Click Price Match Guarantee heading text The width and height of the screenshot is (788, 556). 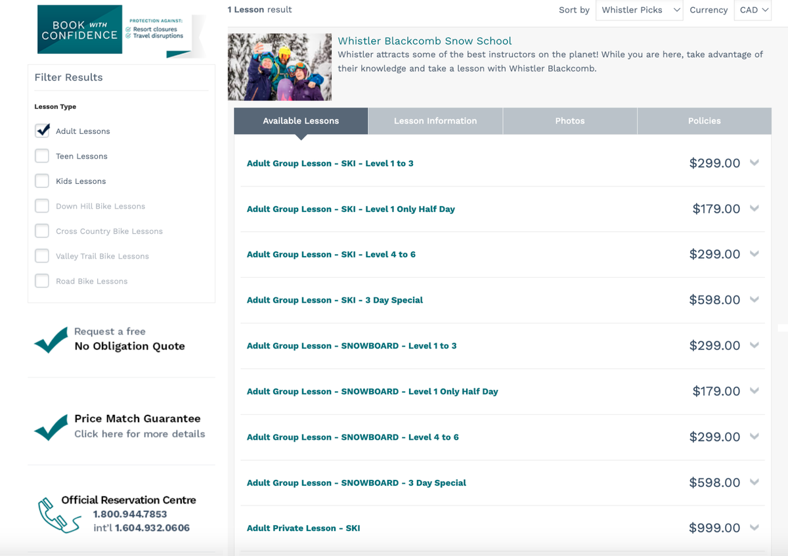[137, 418]
